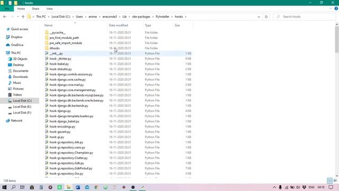This screenshot has height=191, width=339.
Task: Expand the ribbon with the chevron
Action: (331, 8)
